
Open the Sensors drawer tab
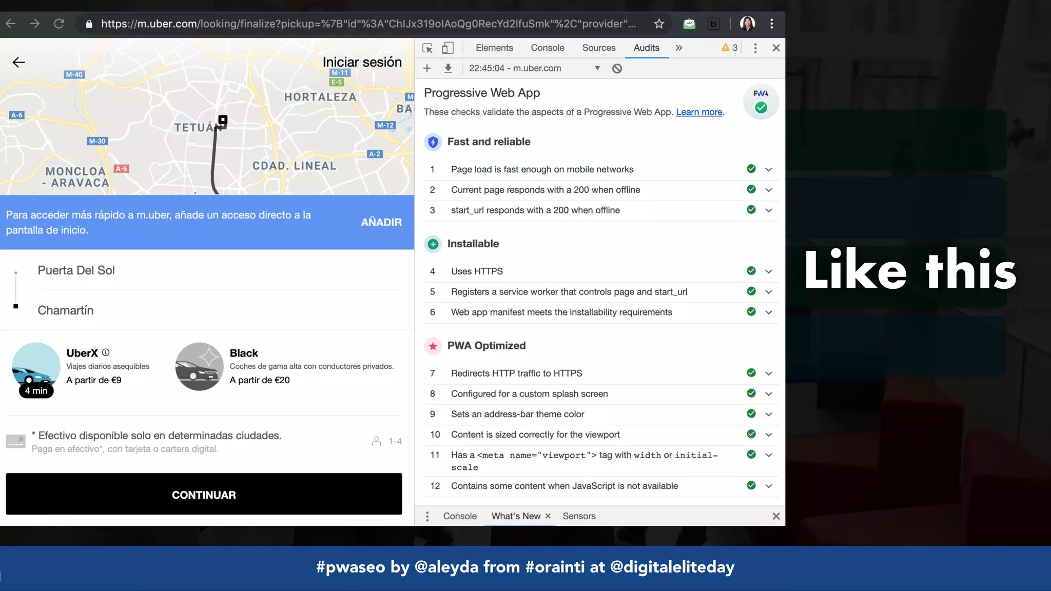579,516
